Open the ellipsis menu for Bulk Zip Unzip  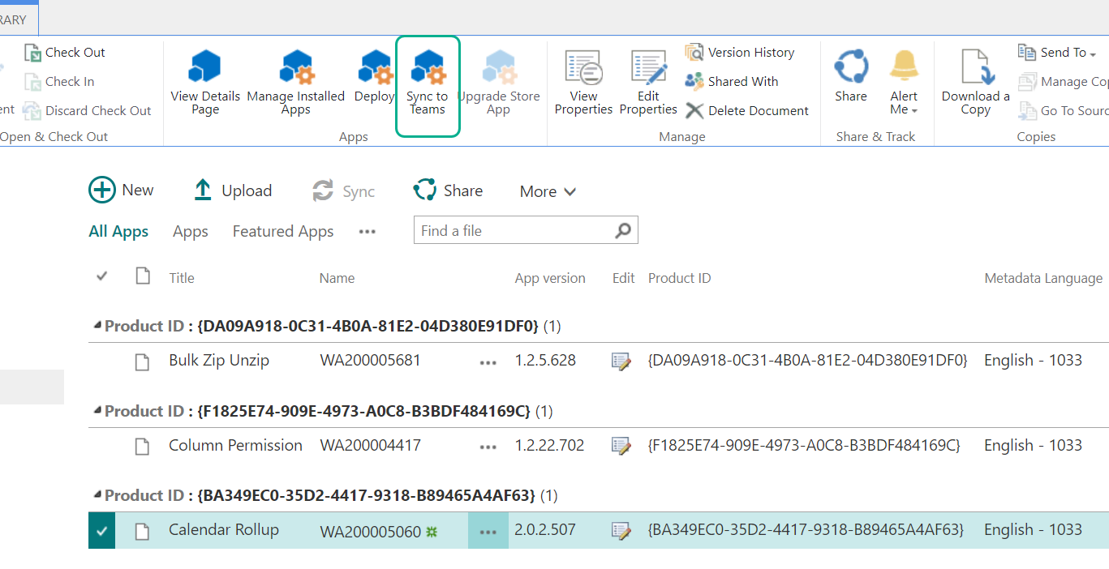pyautogui.click(x=488, y=362)
